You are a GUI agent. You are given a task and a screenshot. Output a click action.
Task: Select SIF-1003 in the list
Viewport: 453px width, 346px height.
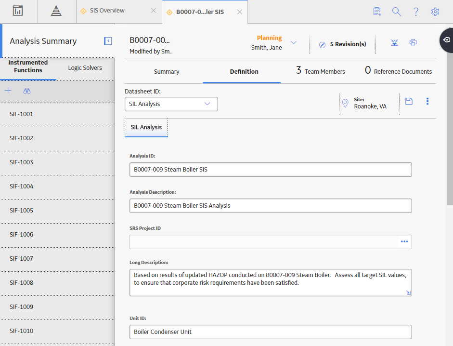[x=57, y=162]
